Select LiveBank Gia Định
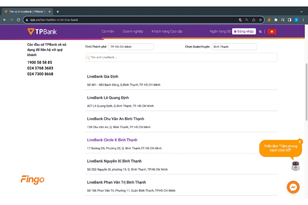 pyautogui.click(x=102, y=77)
